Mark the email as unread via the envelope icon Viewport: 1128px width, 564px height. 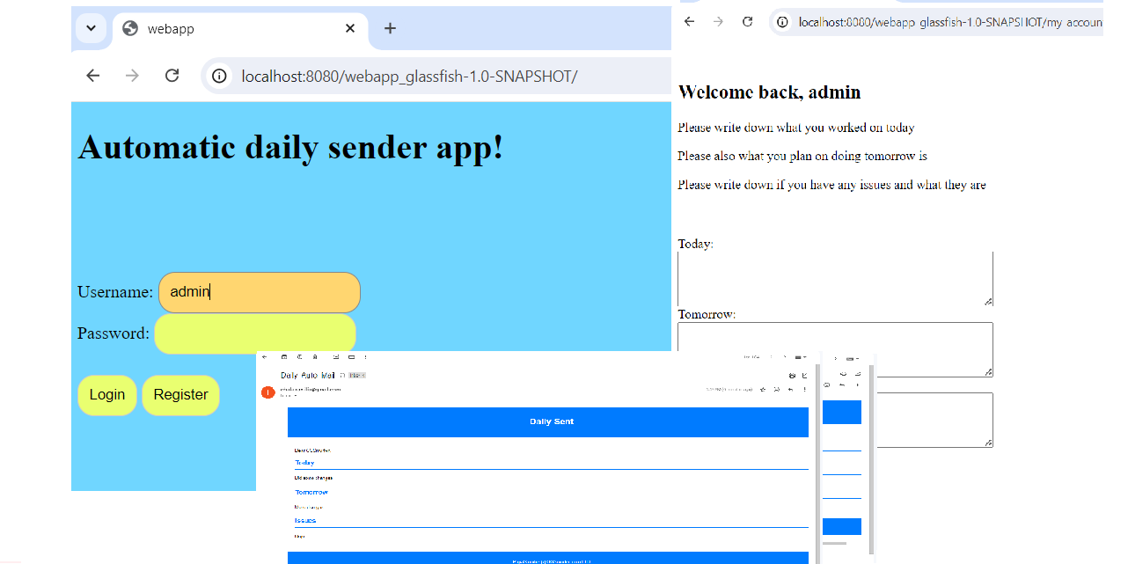point(336,356)
